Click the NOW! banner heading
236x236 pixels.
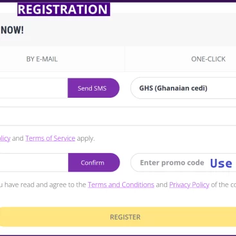(x=12, y=30)
